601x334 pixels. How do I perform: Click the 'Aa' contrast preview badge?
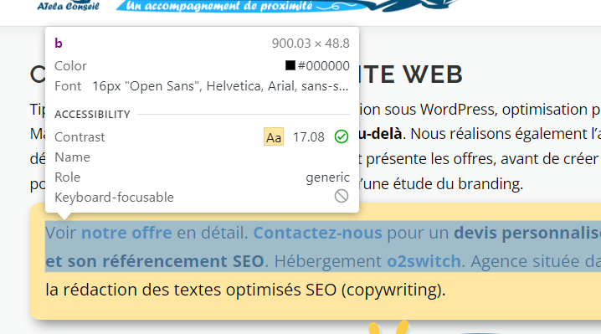(x=274, y=137)
